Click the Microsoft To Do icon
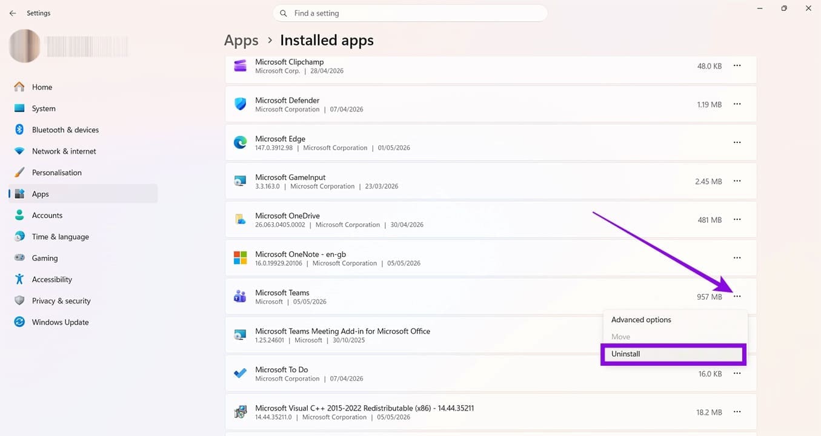This screenshot has width=821, height=436. click(241, 374)
